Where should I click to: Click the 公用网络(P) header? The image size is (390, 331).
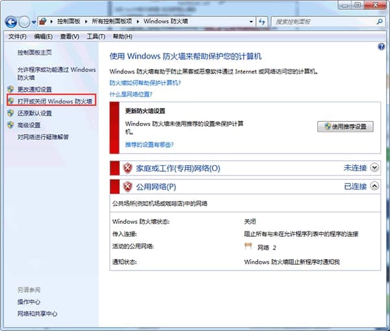coord(156,187)
